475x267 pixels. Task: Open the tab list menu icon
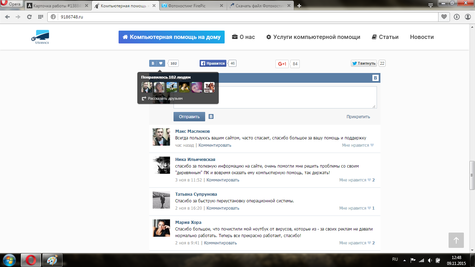pos(430,5)
